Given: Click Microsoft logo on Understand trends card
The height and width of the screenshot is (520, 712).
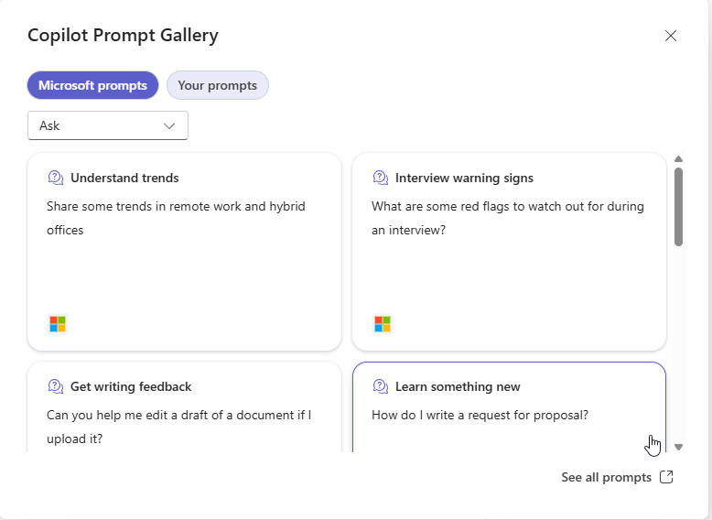Looking at the screenshot, I should (58, 324).
